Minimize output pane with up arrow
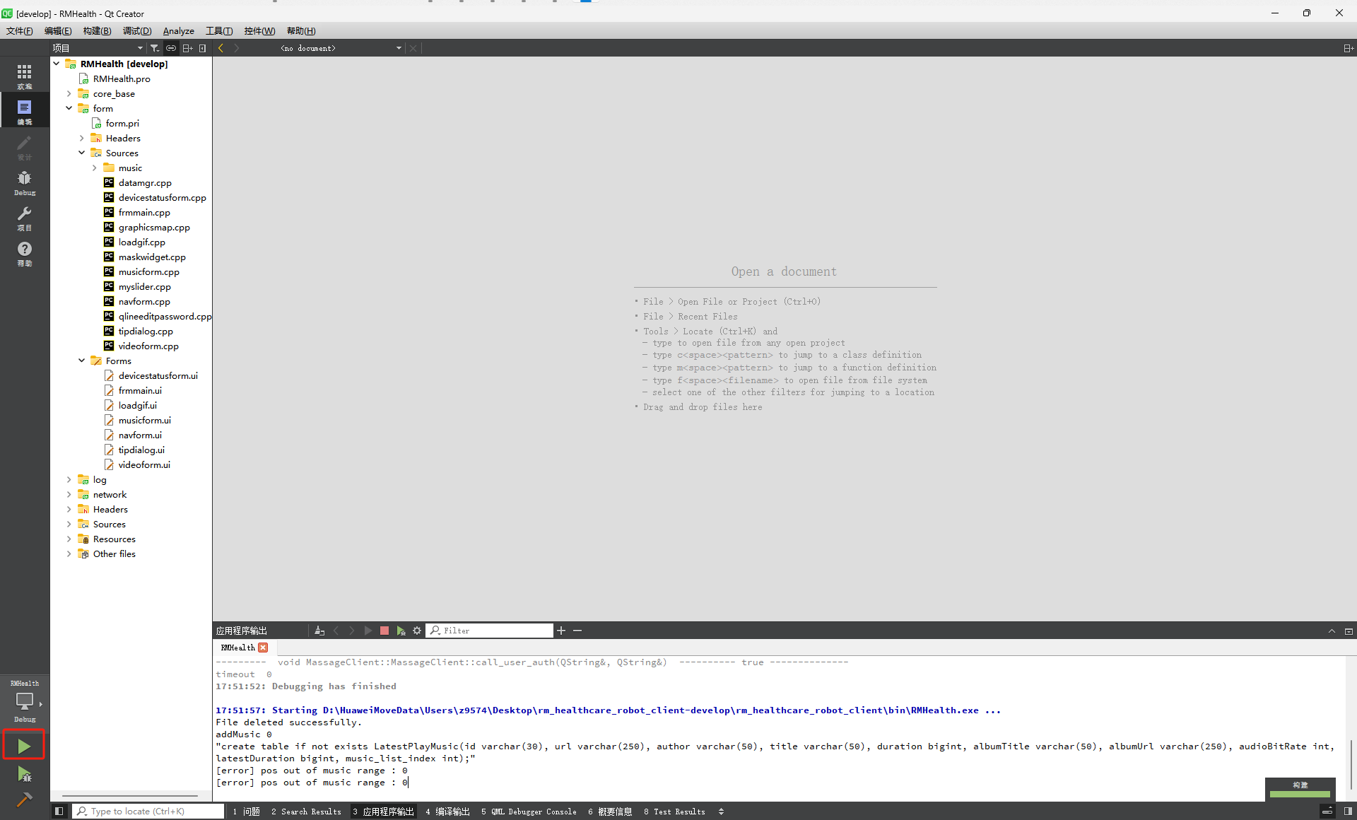1357x820 pixels. tap(1332, 631)
